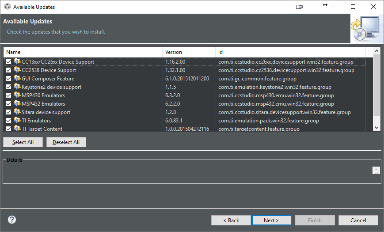Click the TI Emulators feature icon
384x232 pixels.
(x=17, y=121)
